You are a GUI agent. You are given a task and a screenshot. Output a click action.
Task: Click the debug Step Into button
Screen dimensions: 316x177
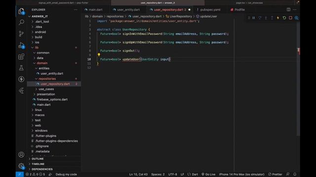point(266,18)
